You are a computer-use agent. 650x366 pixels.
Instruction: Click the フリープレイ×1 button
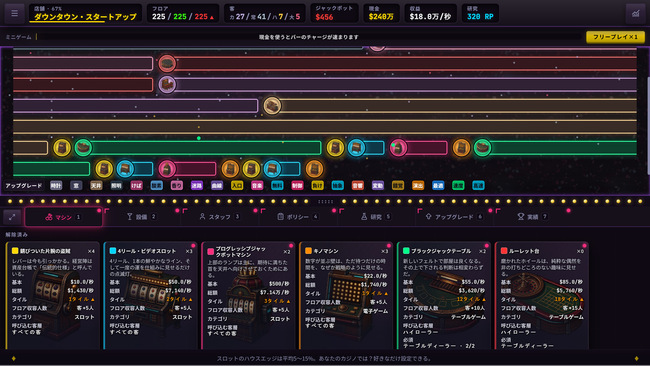[x=615, y=37]
